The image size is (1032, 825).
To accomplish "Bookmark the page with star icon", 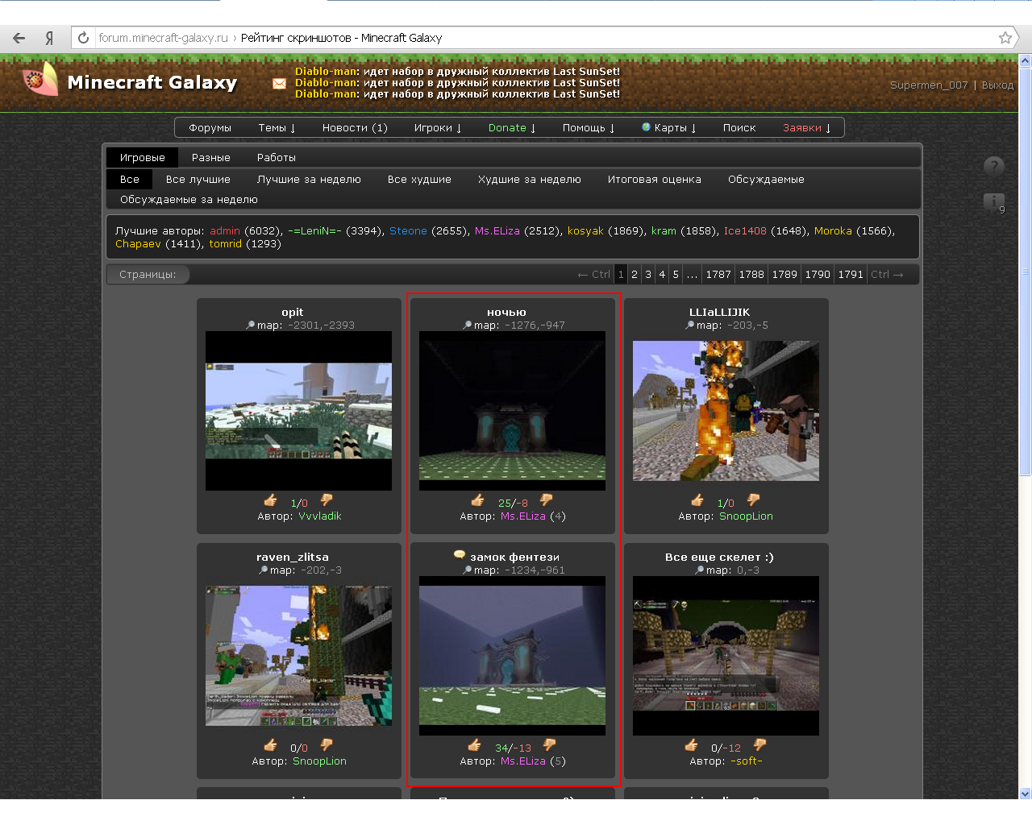I will pyautogui.click(x=1005, y=38).
